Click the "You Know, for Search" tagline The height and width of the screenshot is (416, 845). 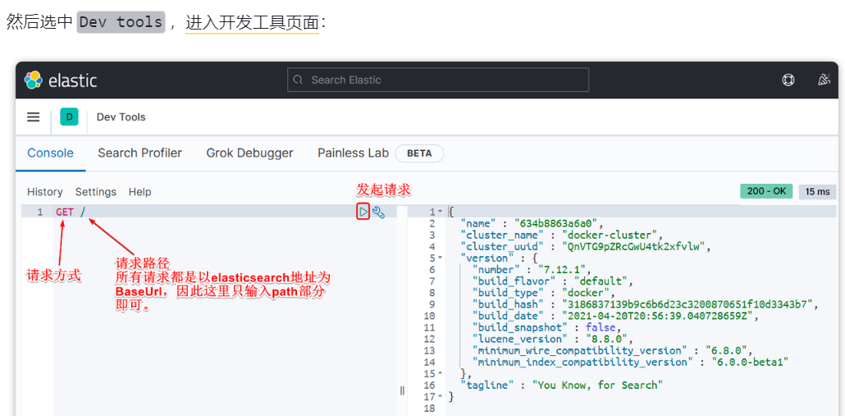pos(597,386)
